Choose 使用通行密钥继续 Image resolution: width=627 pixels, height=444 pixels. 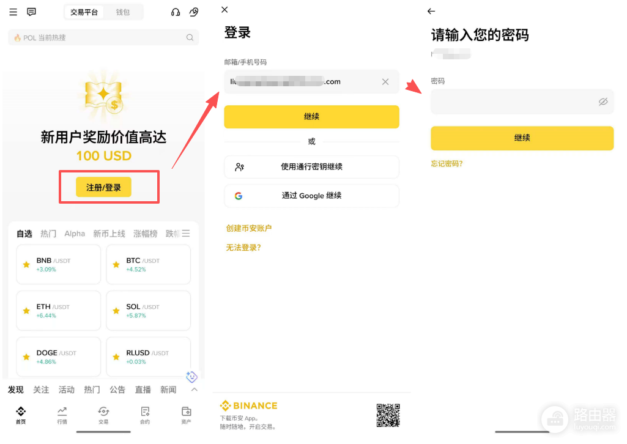pos(311,166)
